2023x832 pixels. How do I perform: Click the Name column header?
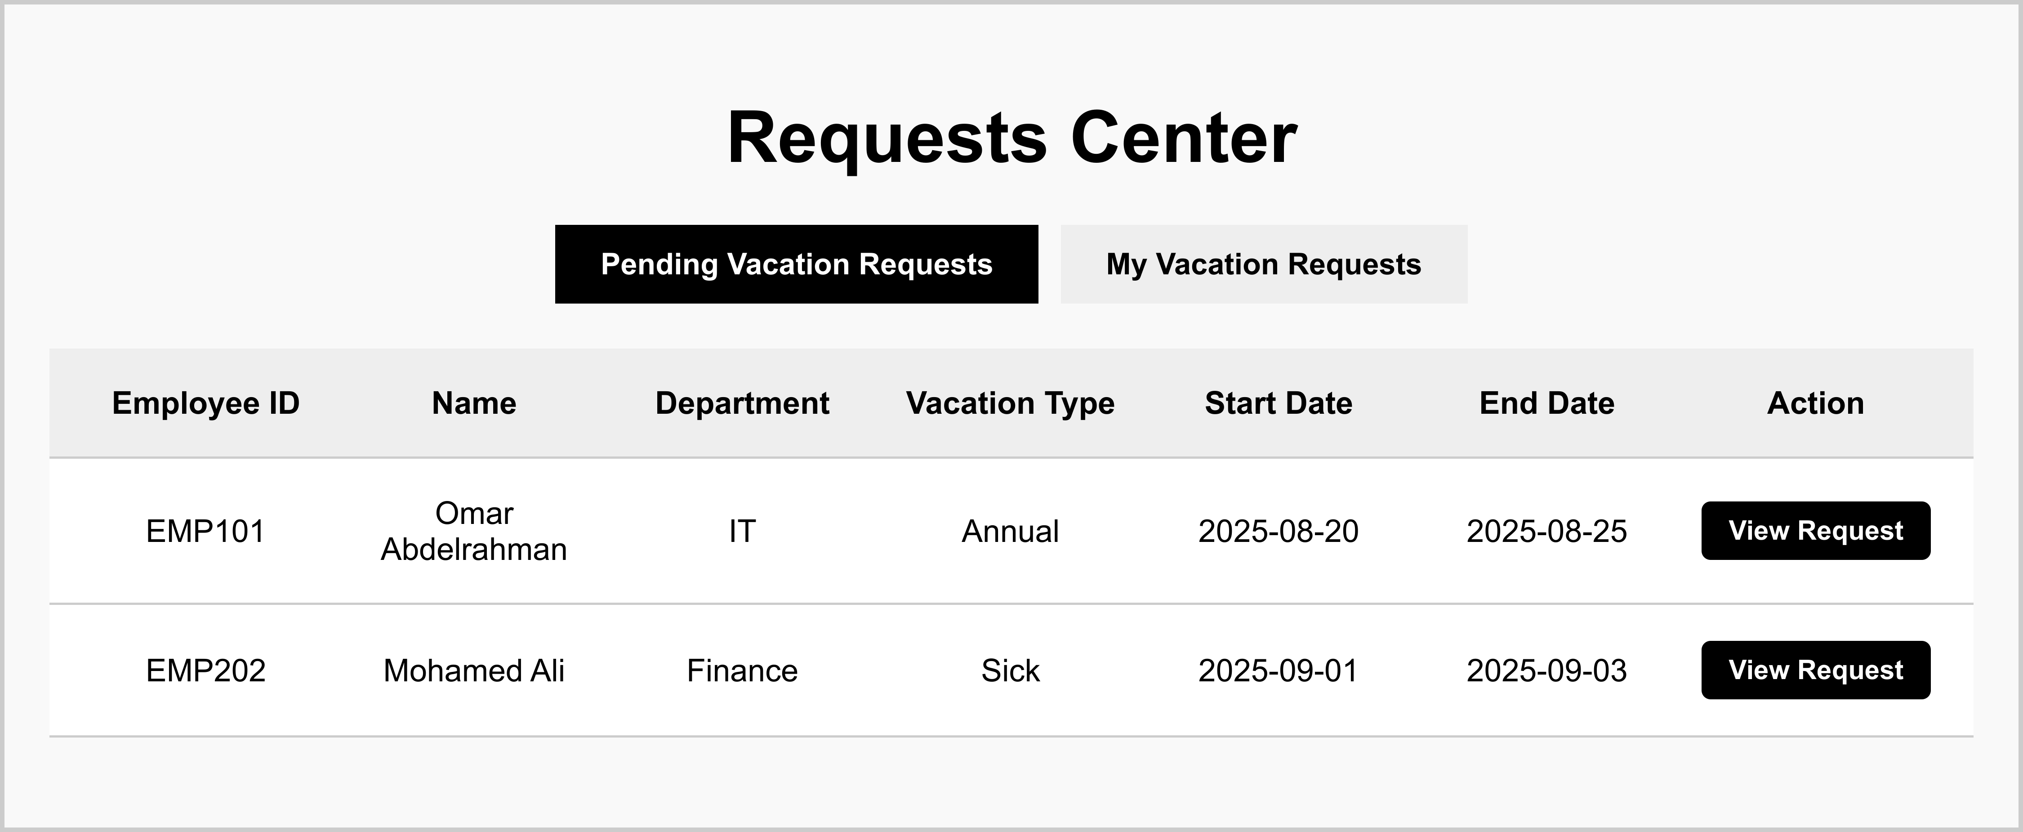click(473, 403)
